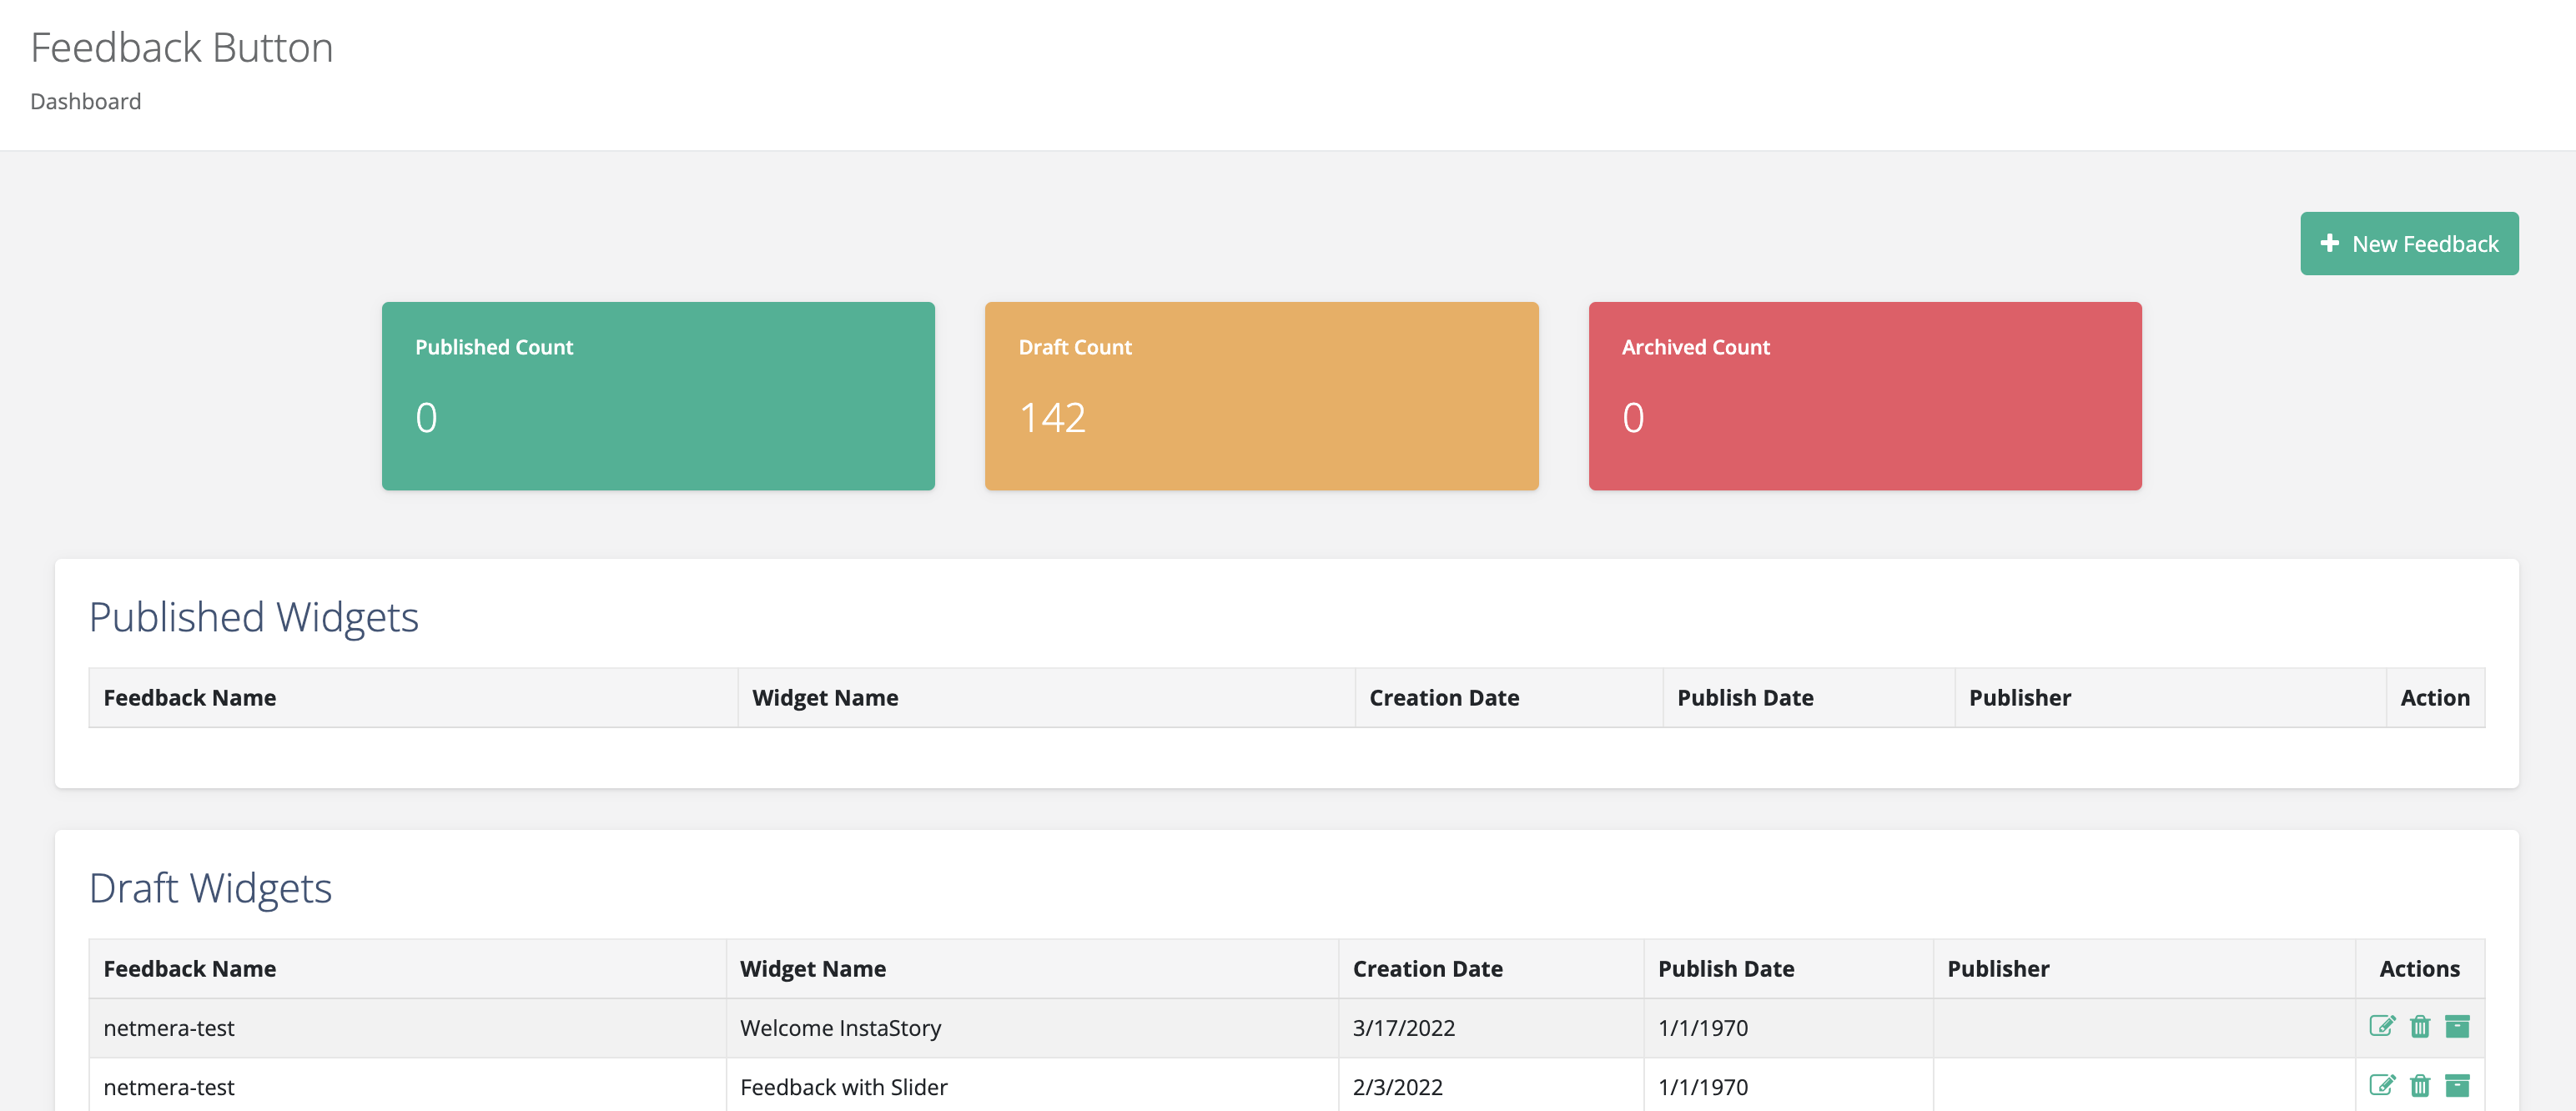Image resolution: width=2576 pixels, height=1111 pixels.
Task: Click Widget Name header in Draft Widgets
Action: click(x=812, y=968)
